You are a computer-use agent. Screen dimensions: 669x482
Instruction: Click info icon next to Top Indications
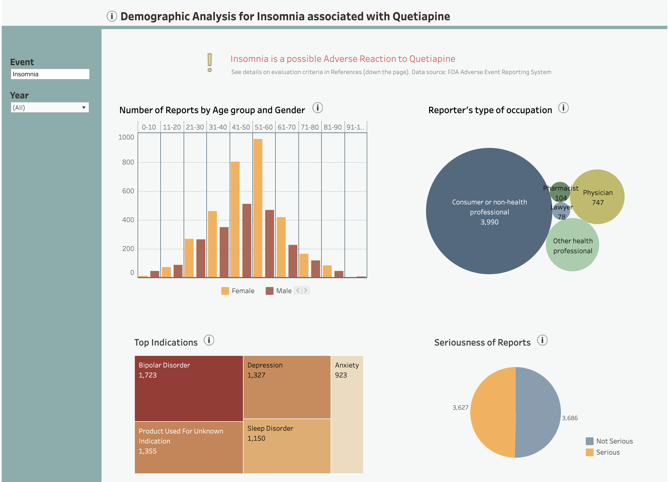pyautogui.click(x=209, y=340)
